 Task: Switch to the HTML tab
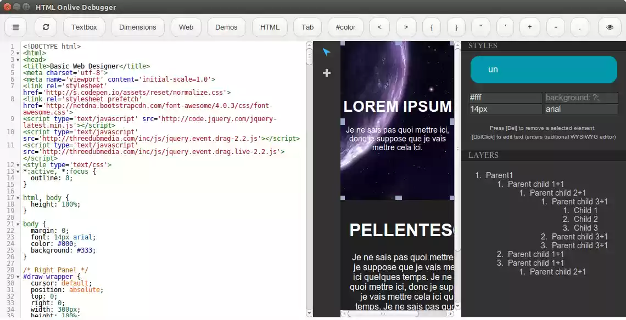(269, 27)
